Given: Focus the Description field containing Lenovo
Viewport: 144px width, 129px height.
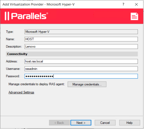Looking at the screenshot, I should point(81,46).
